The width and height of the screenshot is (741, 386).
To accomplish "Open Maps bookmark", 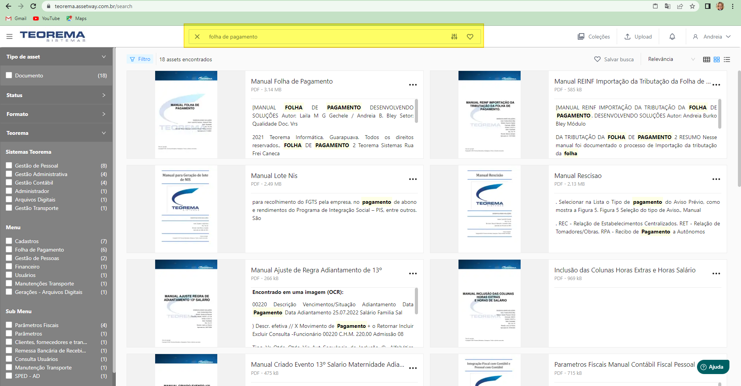I will tap(76, 18).
